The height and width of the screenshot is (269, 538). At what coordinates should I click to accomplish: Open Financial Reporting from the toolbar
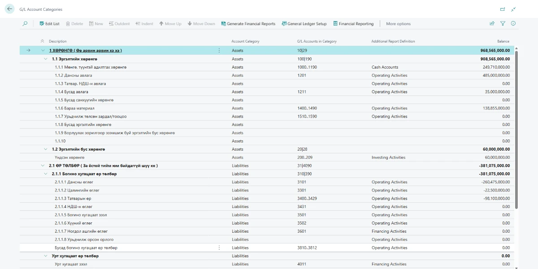354,23
